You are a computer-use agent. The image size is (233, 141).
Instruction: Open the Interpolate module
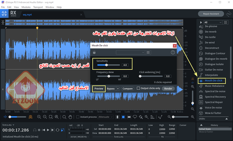[211, 75]
